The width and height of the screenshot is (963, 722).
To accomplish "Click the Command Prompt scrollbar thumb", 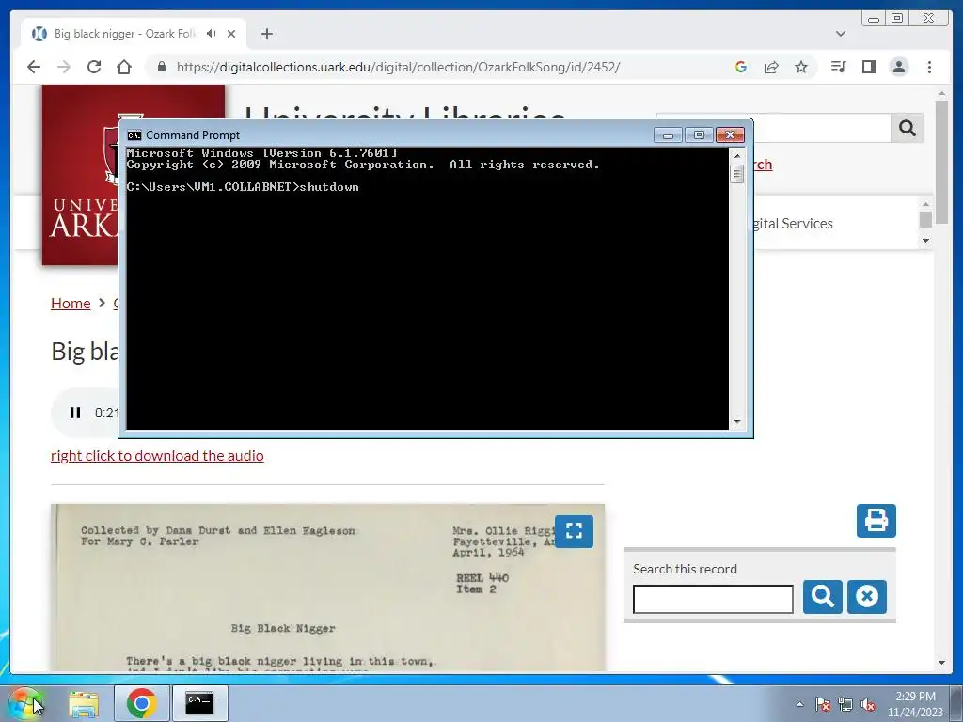I will tap(737, 174).
